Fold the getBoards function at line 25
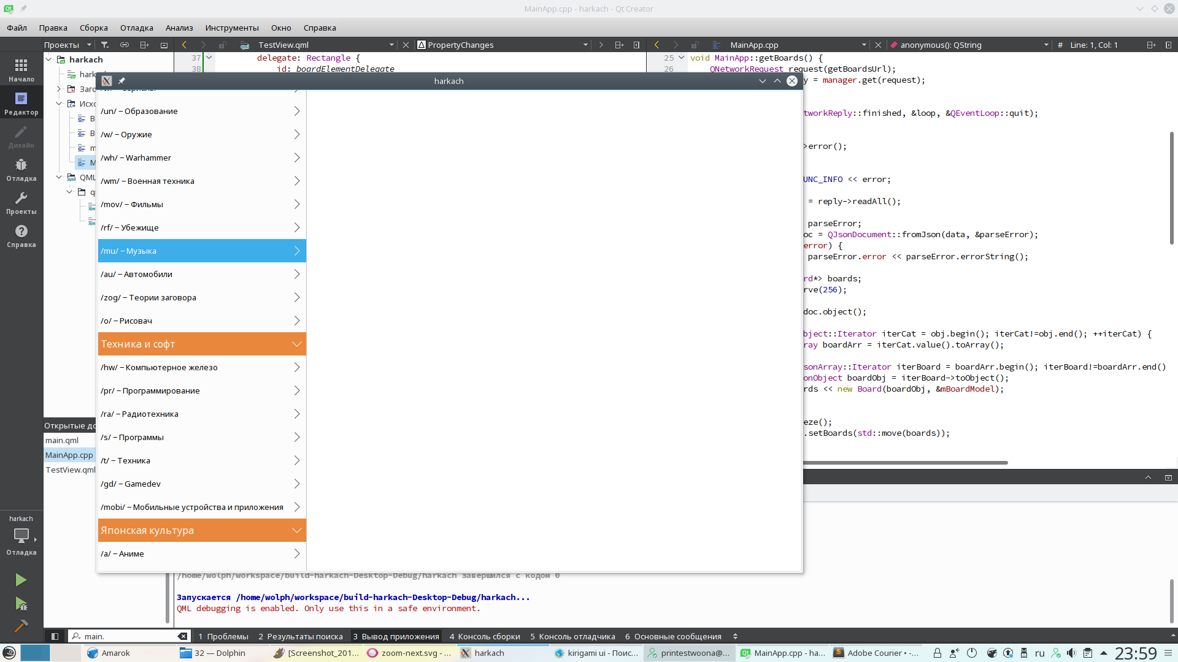Image resolution: width=1178 pixels, height=662 pixels. coord(681,58)
